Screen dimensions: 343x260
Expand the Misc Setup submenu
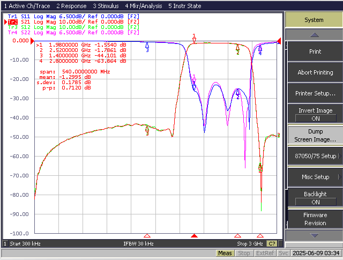coord(315,177)
